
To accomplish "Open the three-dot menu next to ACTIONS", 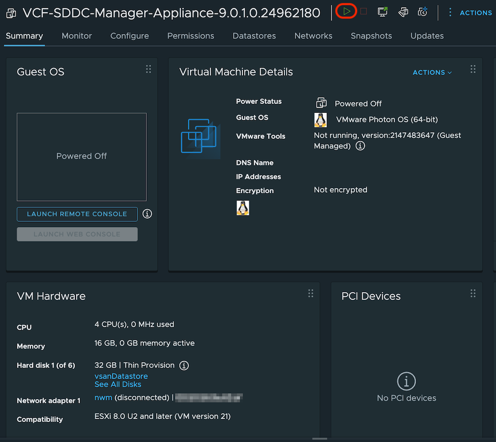I will (450, 12).
